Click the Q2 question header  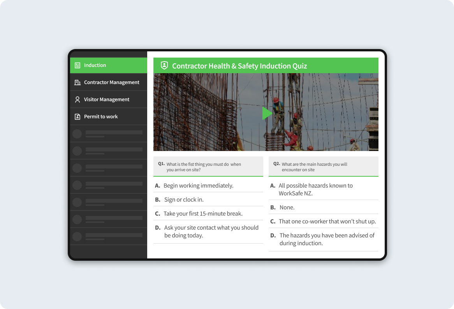coord(323,167)
